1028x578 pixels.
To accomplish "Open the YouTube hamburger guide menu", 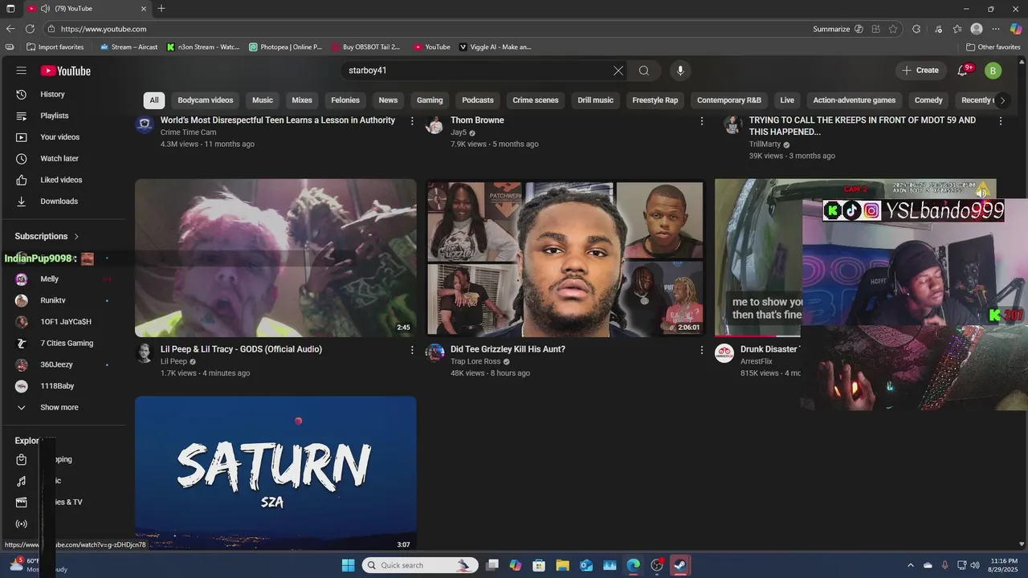I will click(x=22, y=71).
